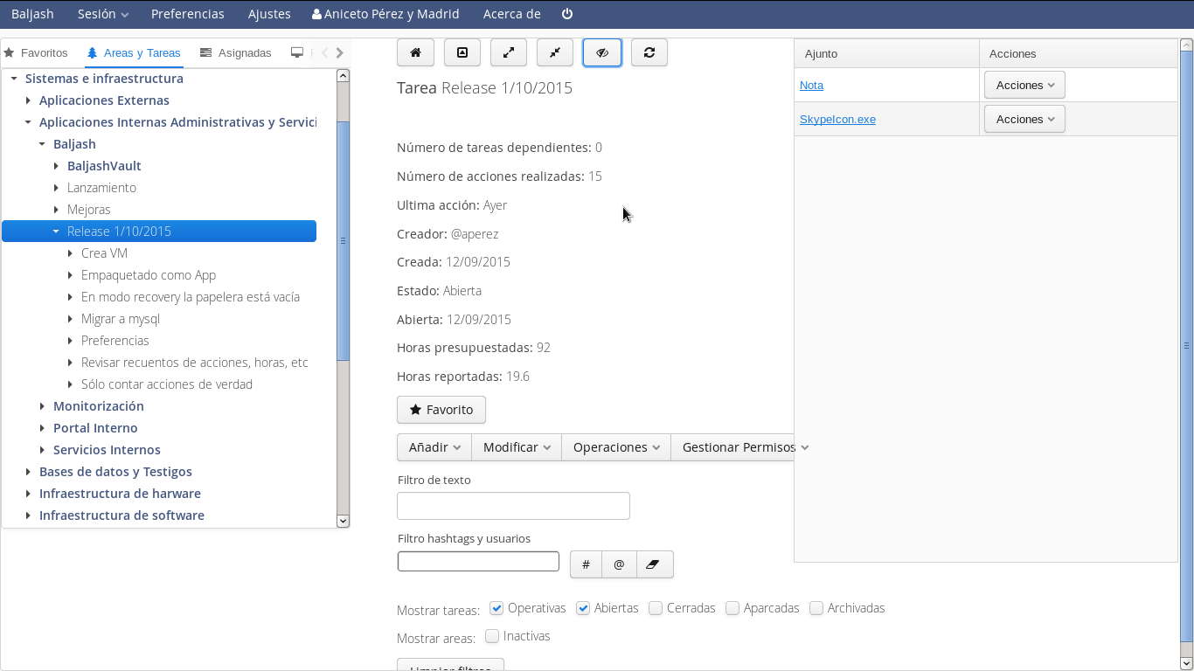Viewport: 1194px width, 671px height.
Task: Open the Sesión menu
Action: 102,14
